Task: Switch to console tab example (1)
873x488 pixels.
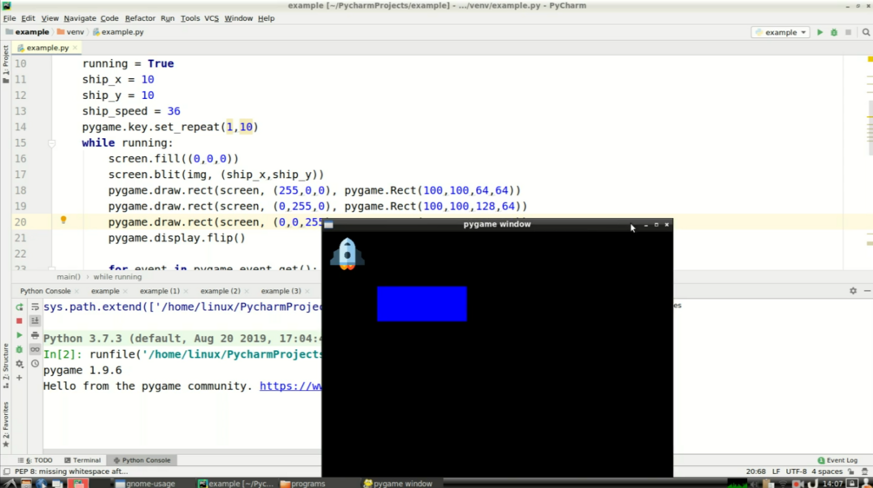Action: click(159, 291)
